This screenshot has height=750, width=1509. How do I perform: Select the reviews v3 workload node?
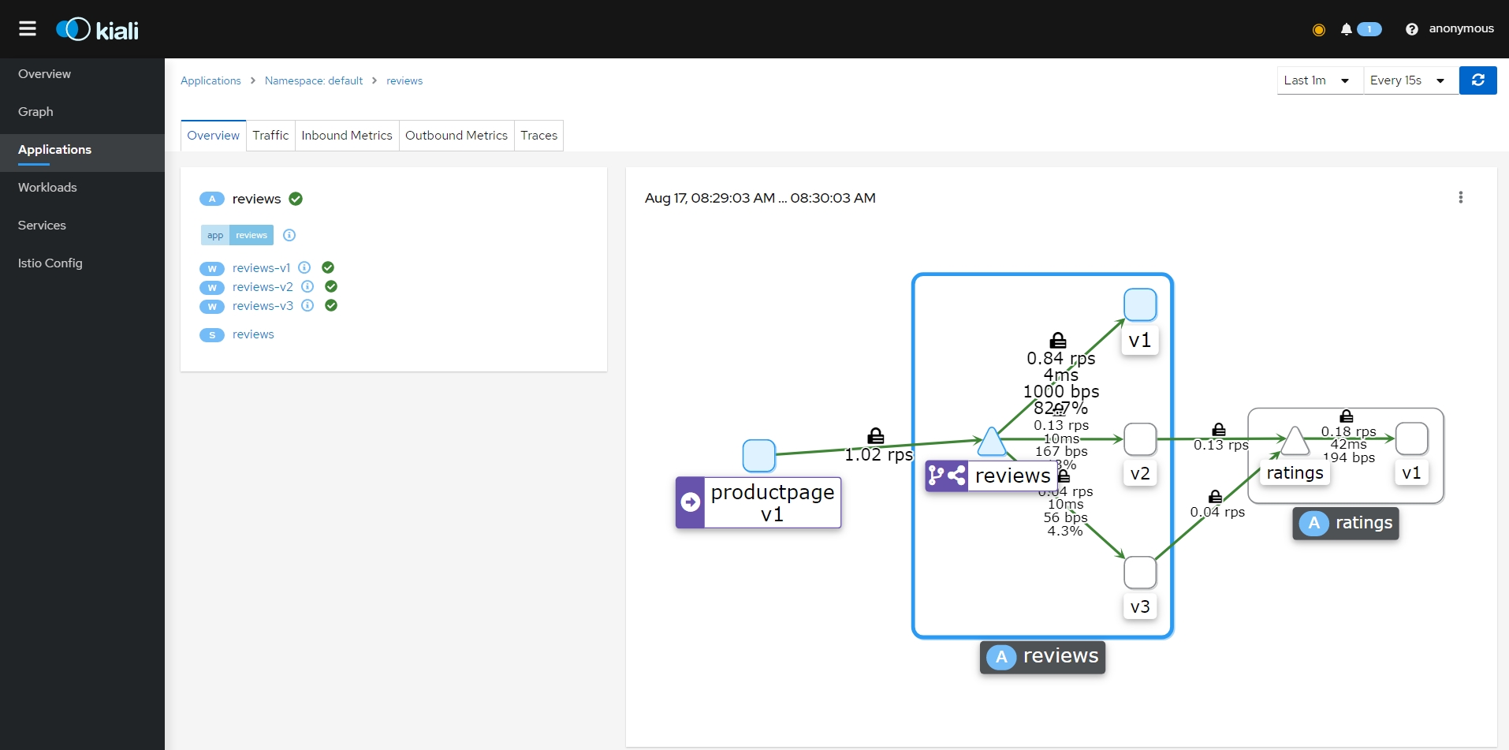pyautogui.click(x=1139, y=573)
